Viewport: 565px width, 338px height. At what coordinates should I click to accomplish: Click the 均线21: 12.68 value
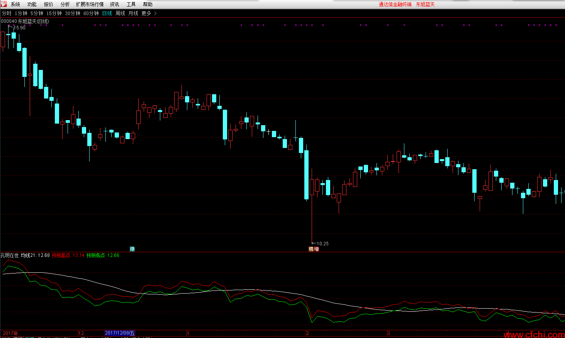tap(35, 255)
